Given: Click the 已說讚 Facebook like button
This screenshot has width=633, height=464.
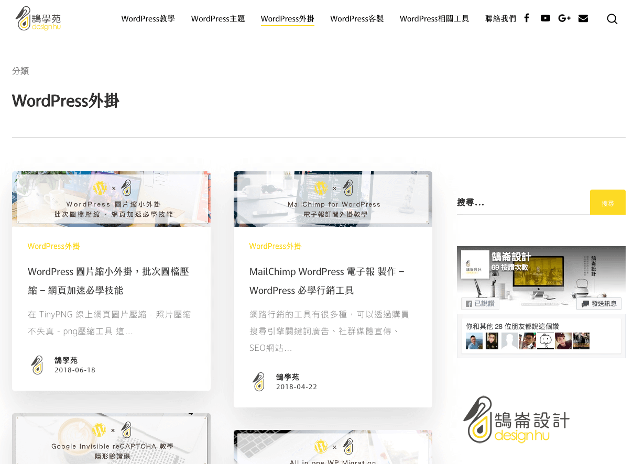Looking at the screenshot, I should point(481,303).
